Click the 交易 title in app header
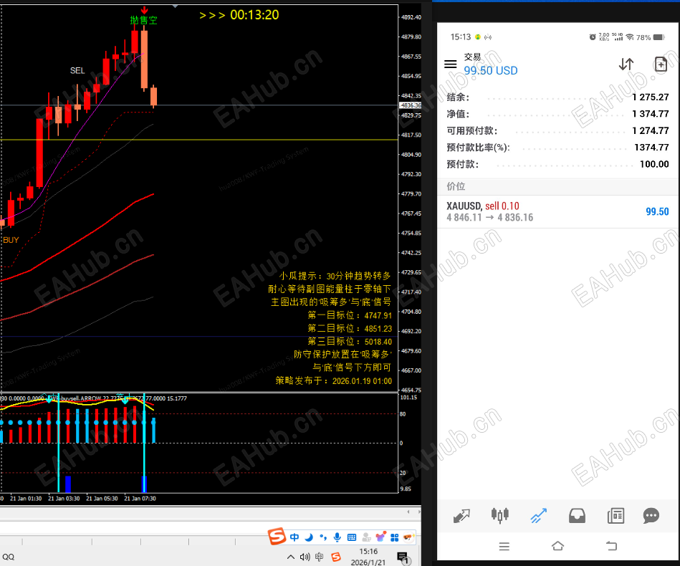This screenshot has width=680, height=566. click(x=472, y=57)
